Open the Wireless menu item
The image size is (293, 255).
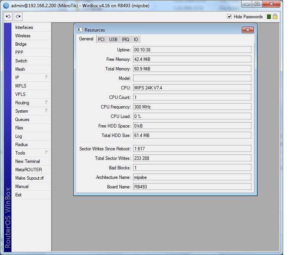coord(31,36)
